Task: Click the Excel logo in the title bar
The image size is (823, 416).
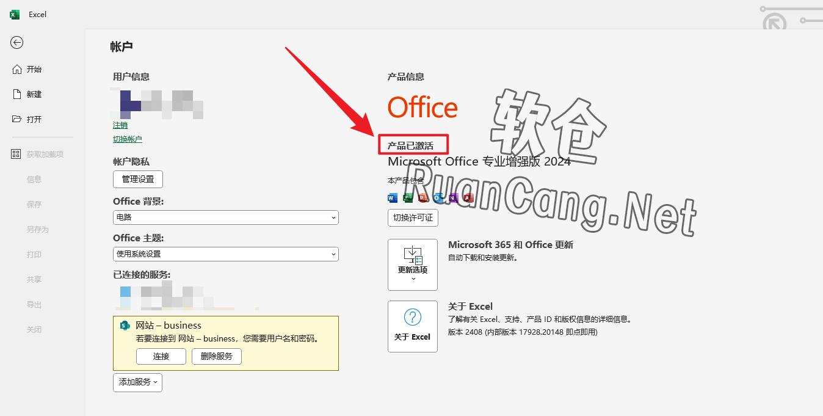Action: pyautogui.click(x=15, y=14)
